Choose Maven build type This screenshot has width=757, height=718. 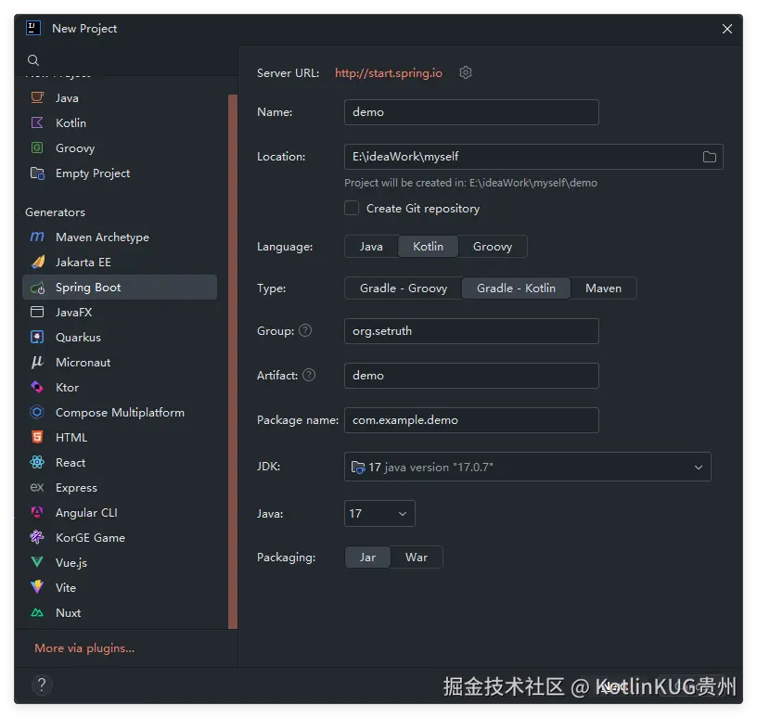(604, 288)
